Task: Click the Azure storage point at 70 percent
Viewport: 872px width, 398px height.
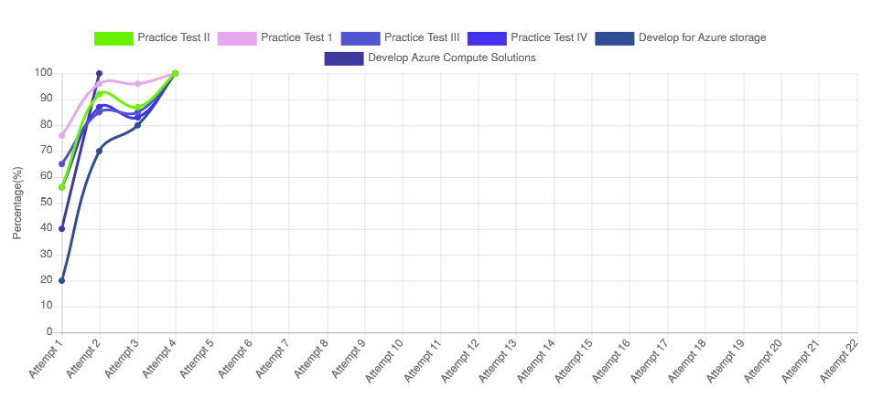Action: (x=100, y=151)
